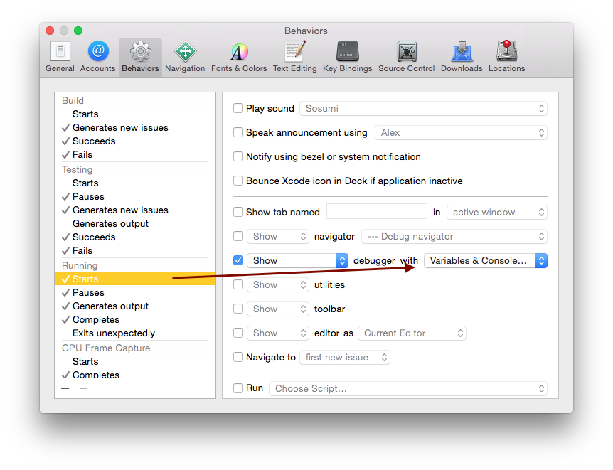Image resolution: width=613 pixels, height=470 pixels.
Task: Select GPU Frame Capture Starts
Action: pyautogui.click(x=135, y=362)
